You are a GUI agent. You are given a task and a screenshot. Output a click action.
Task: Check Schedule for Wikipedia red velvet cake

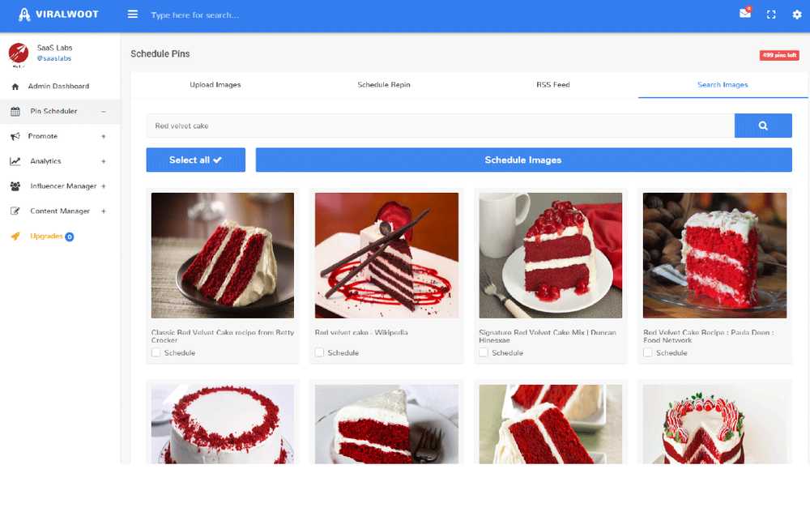click(320, 352)
